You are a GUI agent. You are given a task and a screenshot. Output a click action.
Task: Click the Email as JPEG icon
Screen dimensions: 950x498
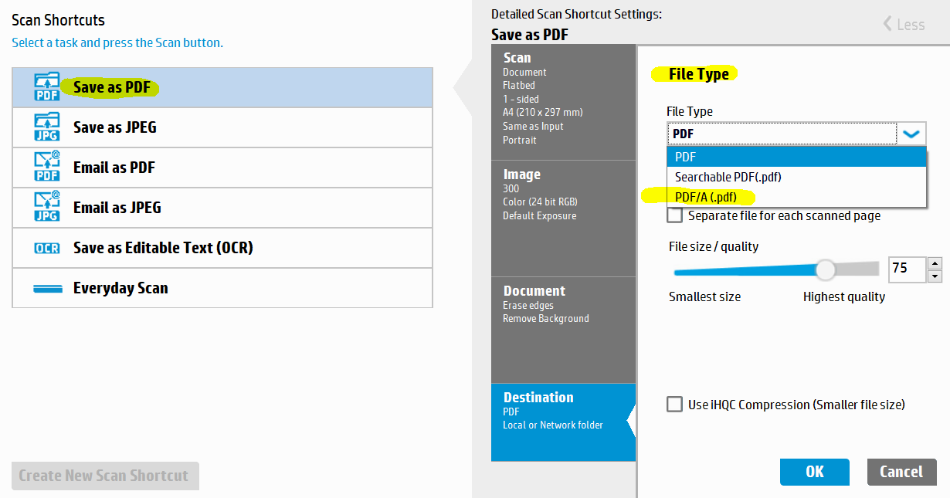coord(47,208)
